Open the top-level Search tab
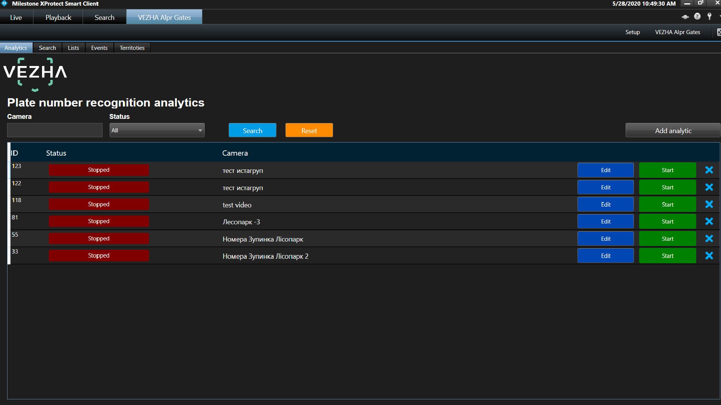 coord(104,17)
